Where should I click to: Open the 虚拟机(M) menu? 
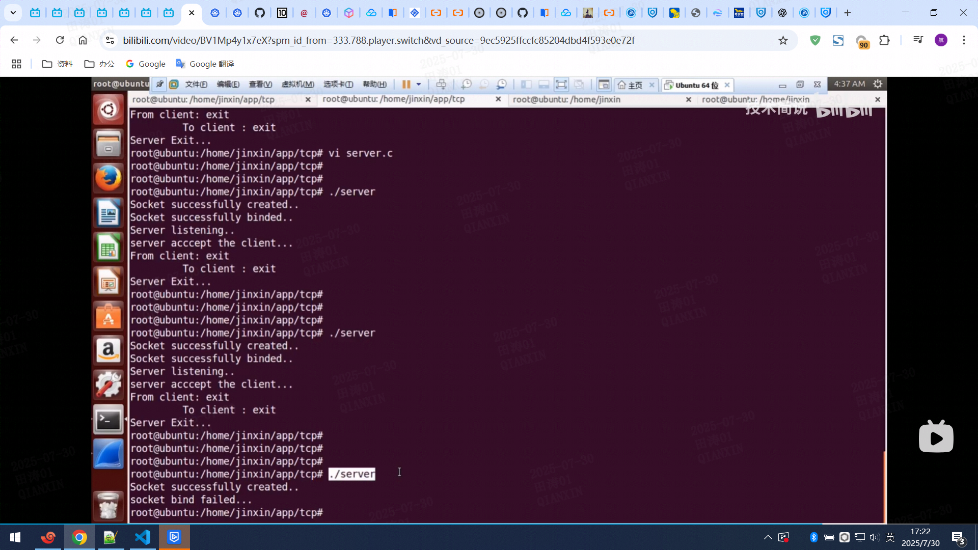coord(297,85)
